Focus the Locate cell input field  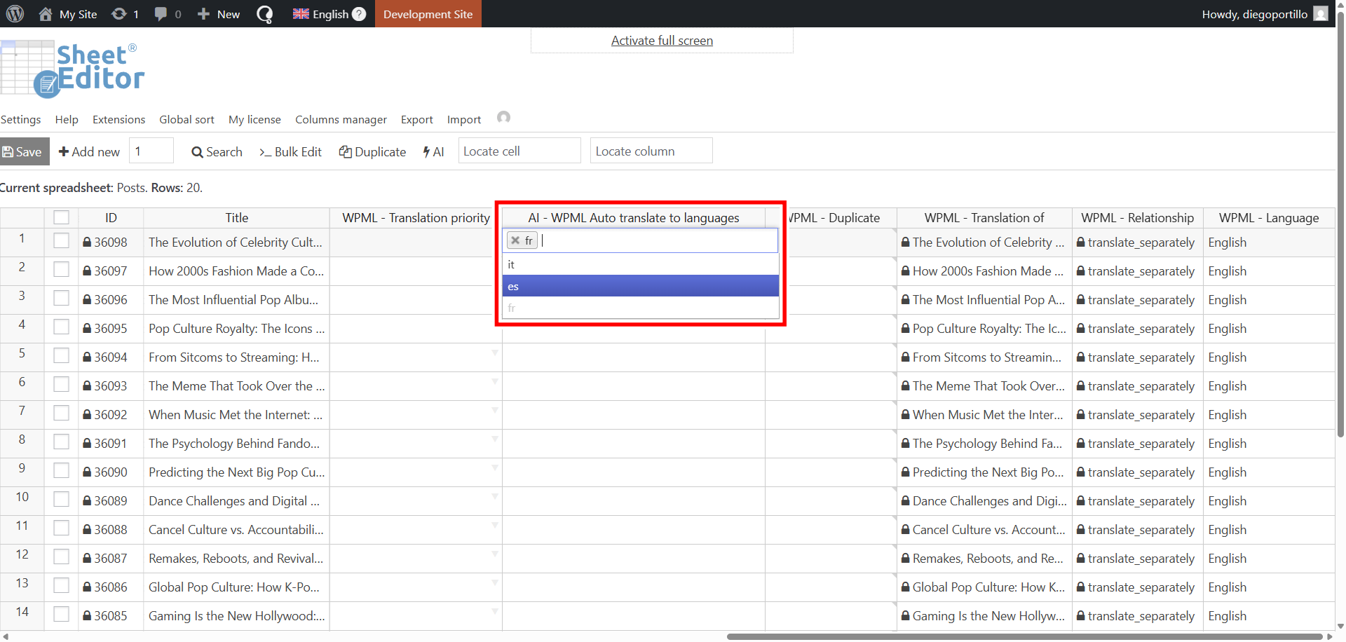(519, 151)
